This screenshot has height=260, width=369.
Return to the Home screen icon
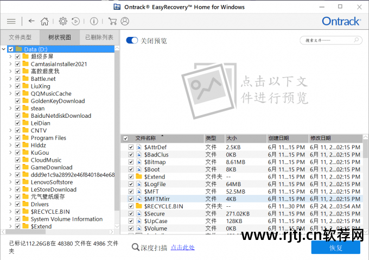click(44, 21)
